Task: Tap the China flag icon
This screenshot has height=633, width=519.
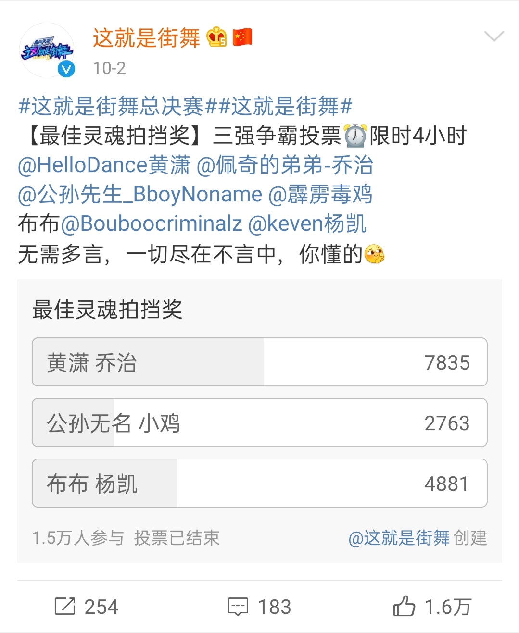Action: click(242, 37)
